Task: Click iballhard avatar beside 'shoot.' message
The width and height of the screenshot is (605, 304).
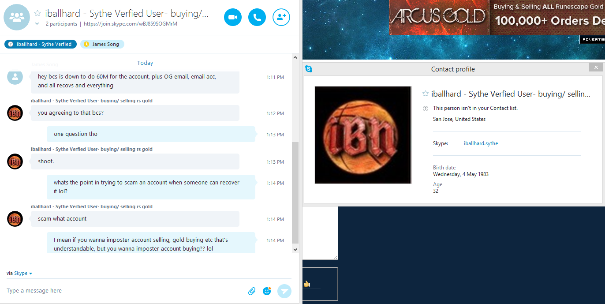Action: click(x=15, y=161)
